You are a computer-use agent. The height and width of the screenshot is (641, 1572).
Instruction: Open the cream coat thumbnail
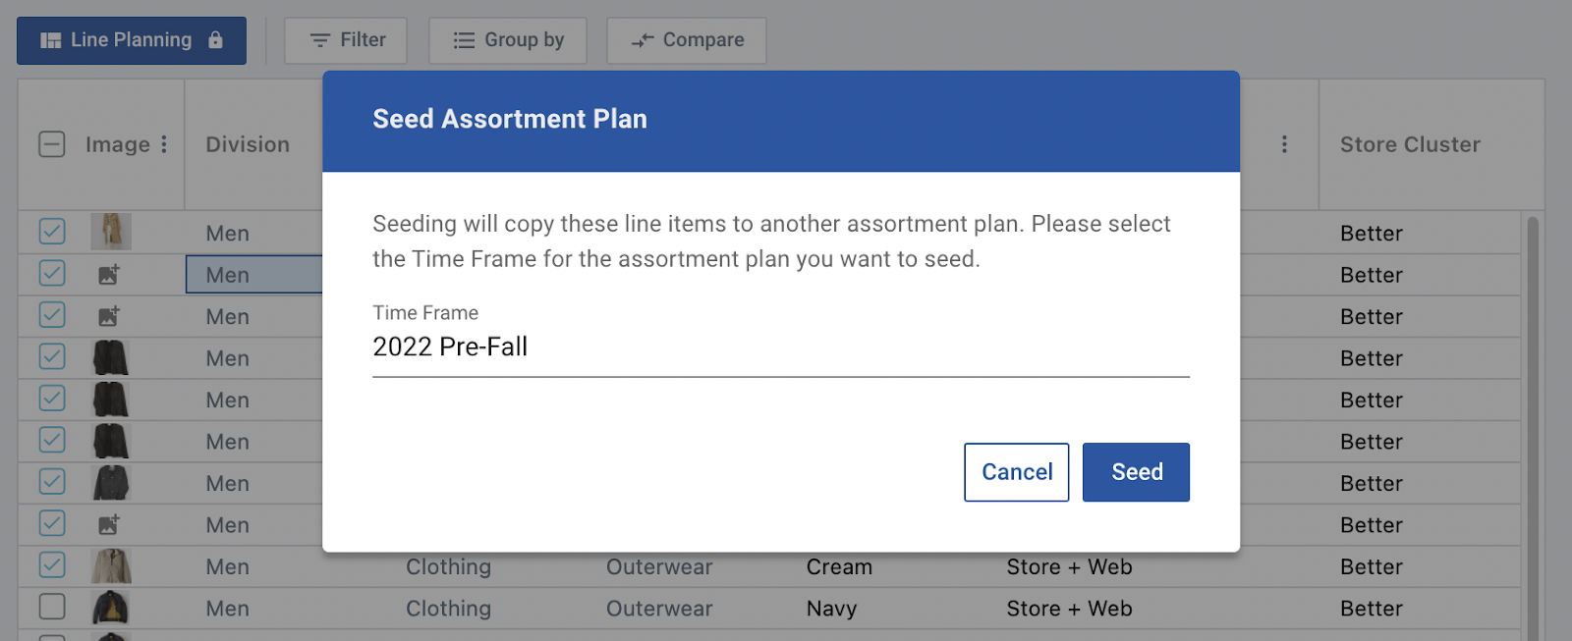tap(111, 566)
